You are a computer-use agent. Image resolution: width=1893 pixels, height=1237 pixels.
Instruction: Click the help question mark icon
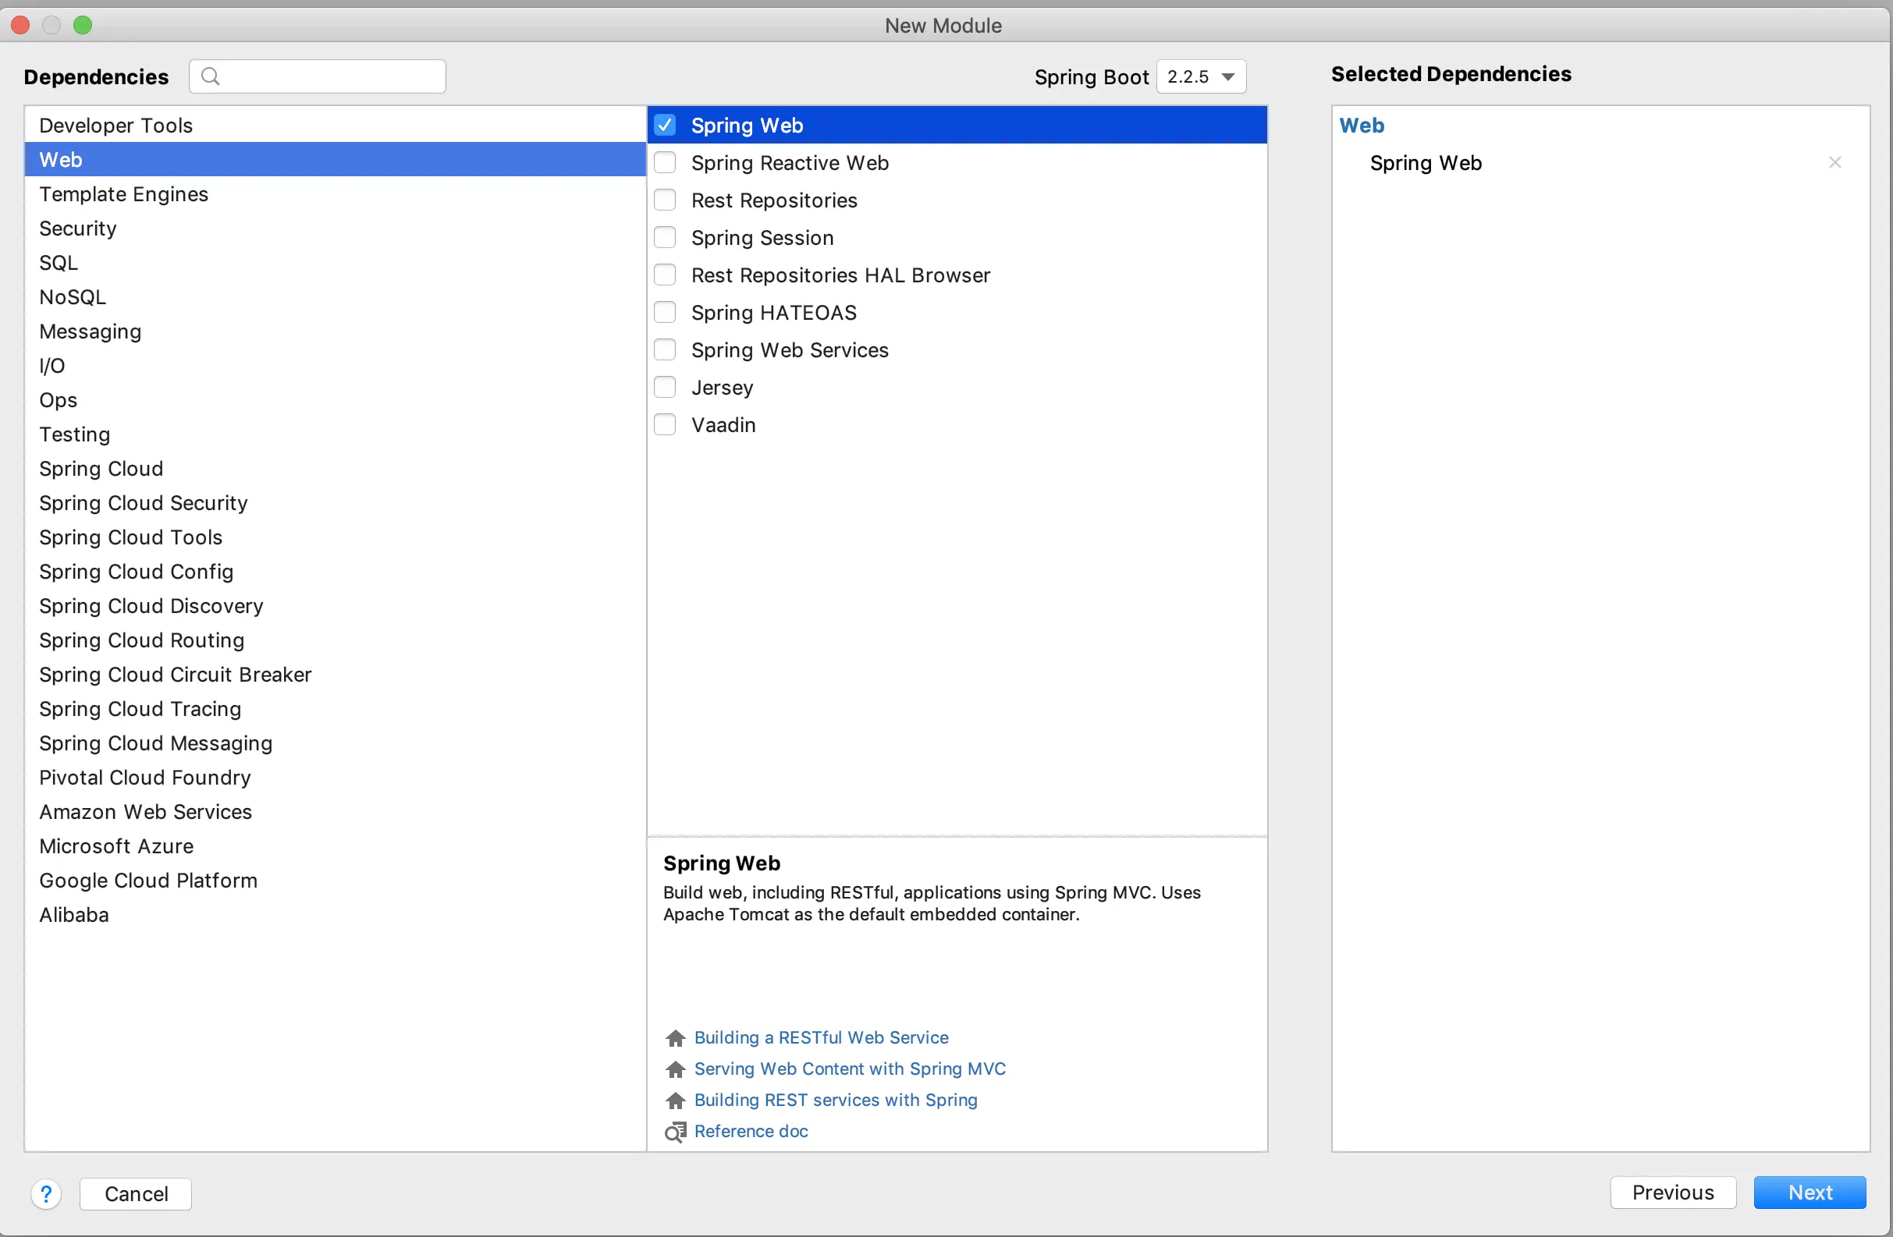pos(46,1193)
